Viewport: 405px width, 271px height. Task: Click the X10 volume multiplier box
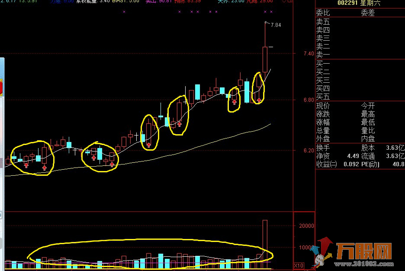coord(299,265)
